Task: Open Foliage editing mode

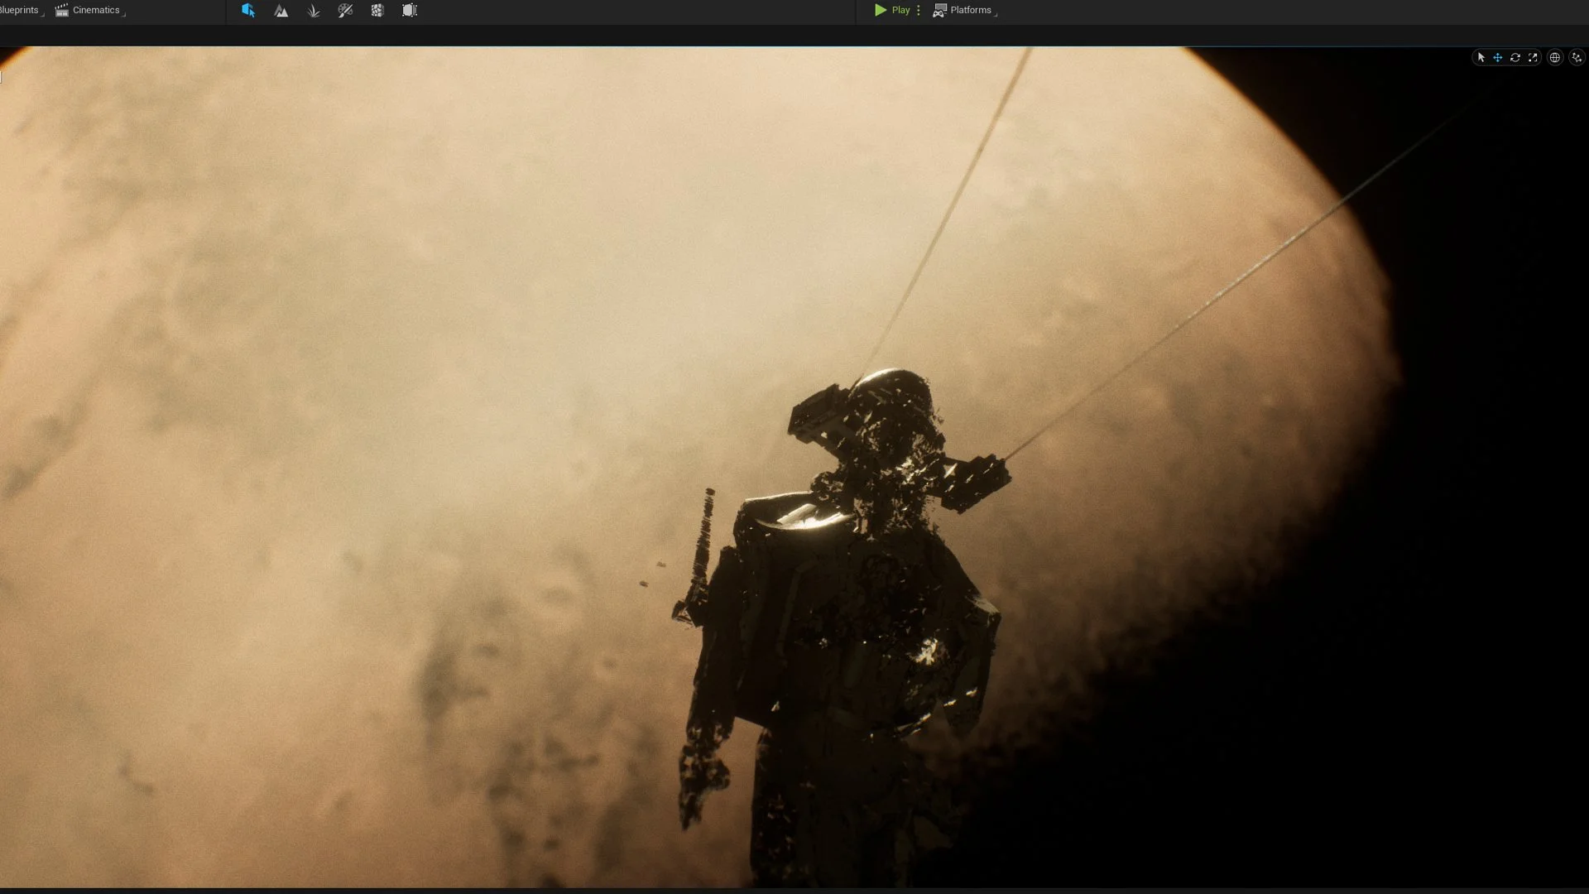Action: (x=313, y=11)
